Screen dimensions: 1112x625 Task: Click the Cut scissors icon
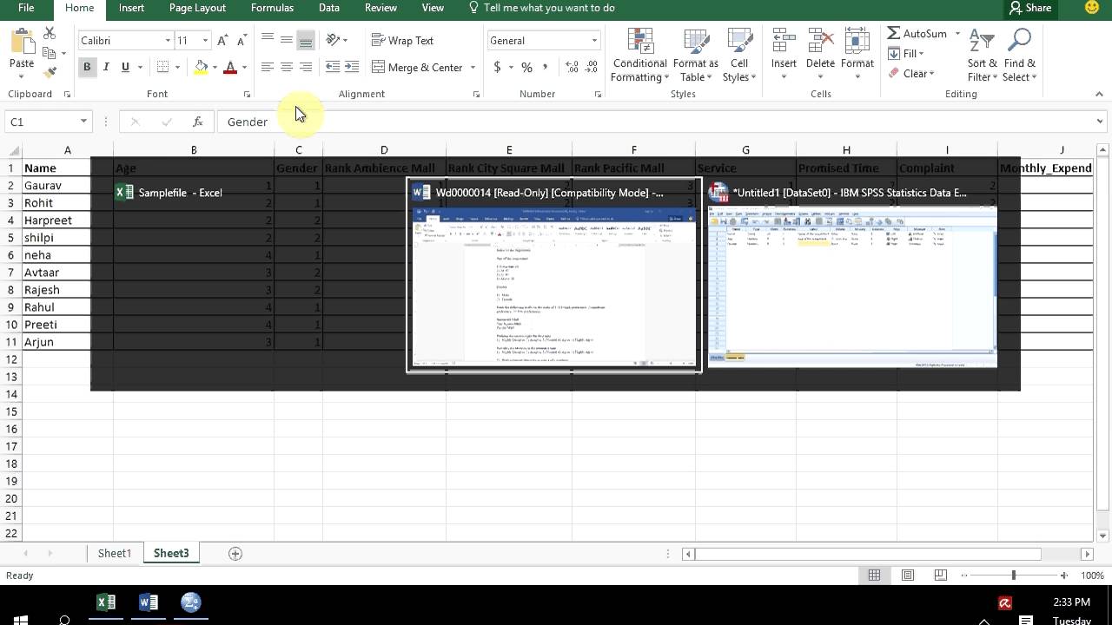point(50,33)
